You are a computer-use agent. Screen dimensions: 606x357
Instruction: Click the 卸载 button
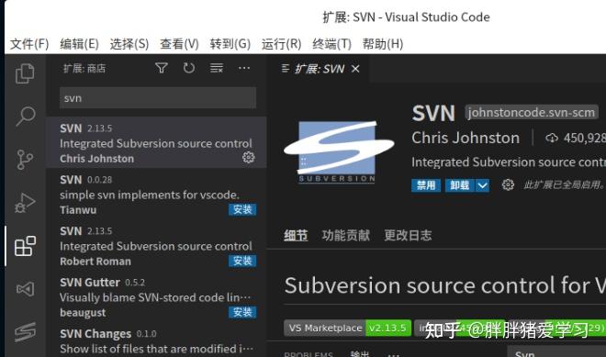click(x=460, y=185)
